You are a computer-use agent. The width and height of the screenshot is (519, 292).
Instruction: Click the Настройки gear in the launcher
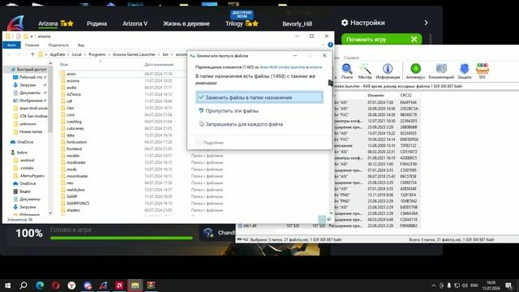[345, 23]
